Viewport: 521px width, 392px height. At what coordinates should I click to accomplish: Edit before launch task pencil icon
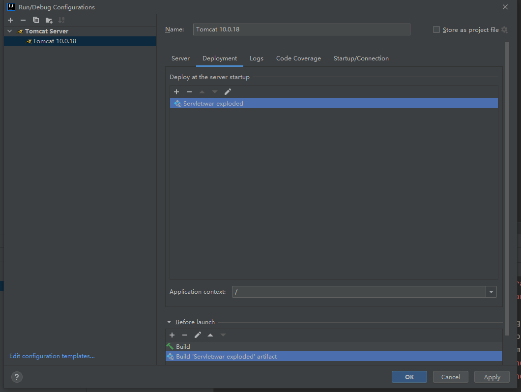click(x=198, y=335)
